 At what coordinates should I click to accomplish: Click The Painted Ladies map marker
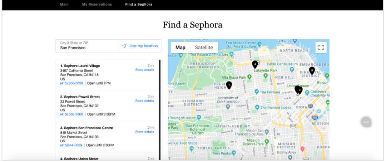[x=257, y=107]
